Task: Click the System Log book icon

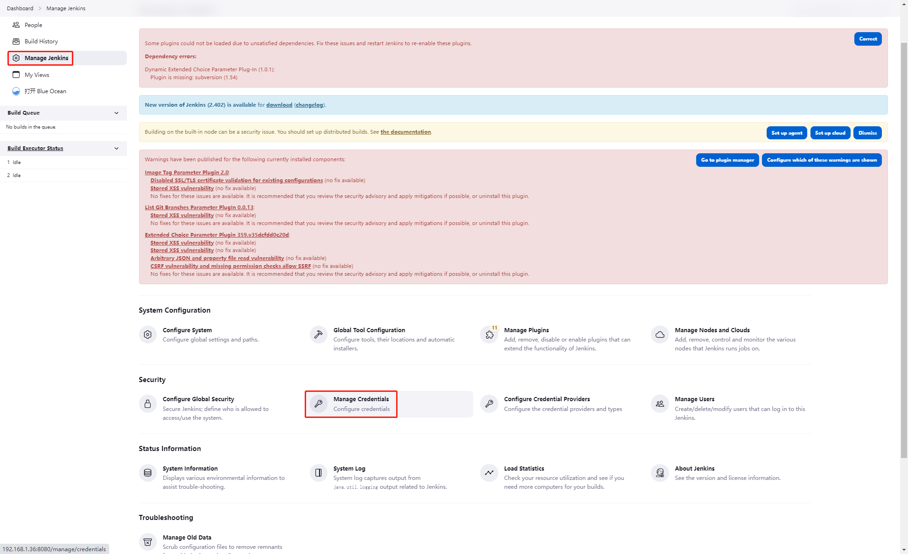Action: (x=318, y=473)
